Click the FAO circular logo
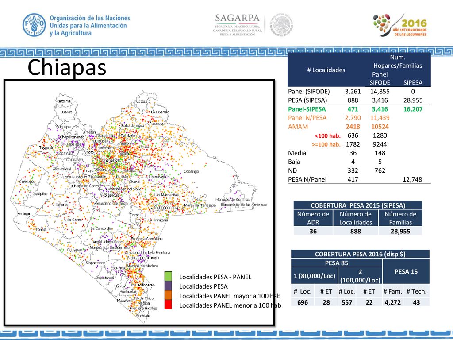 (x=34, y=25)
